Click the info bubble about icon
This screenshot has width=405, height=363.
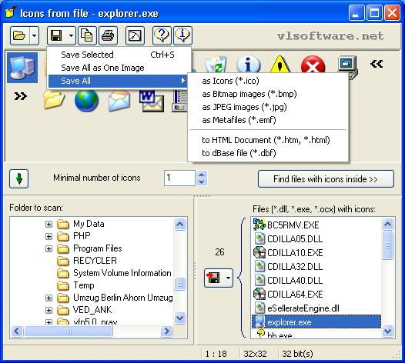(x=182, y=35)
